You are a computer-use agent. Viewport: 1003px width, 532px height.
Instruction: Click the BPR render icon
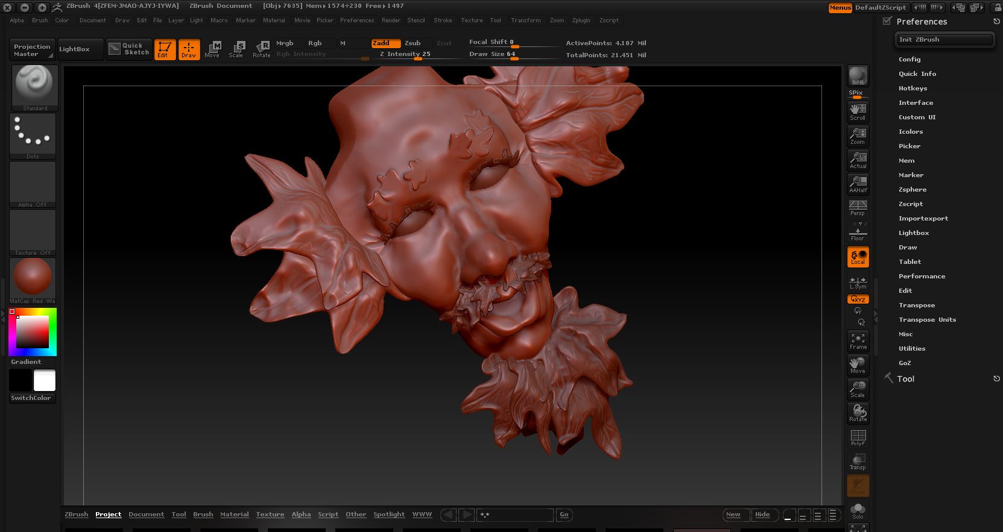[x=858, y=76]
